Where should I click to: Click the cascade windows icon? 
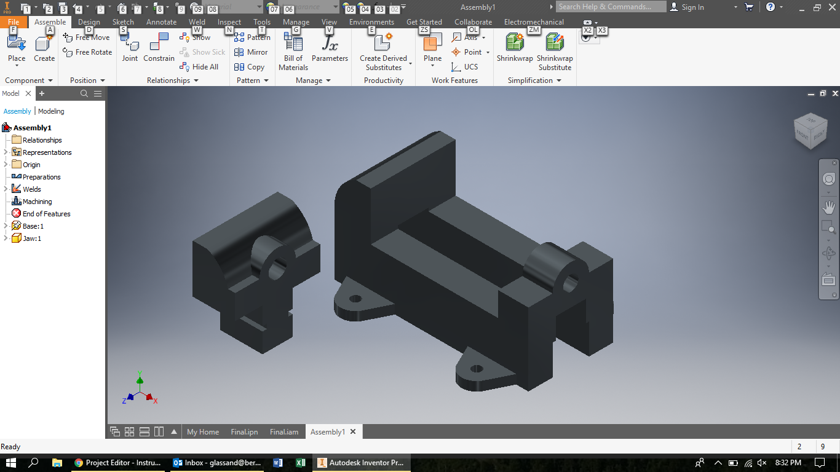115,431
